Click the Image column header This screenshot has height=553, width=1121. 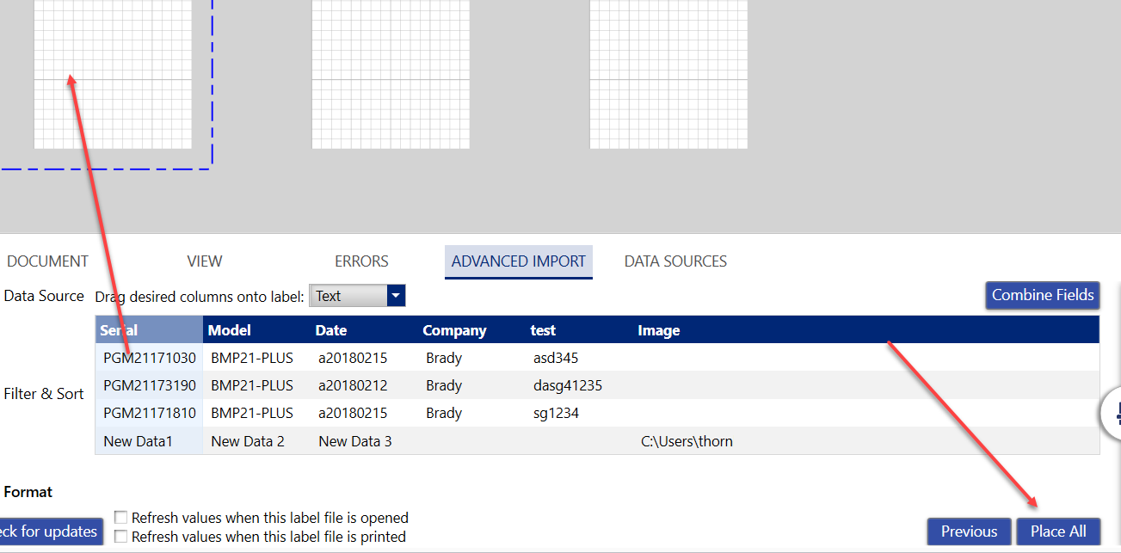(659, 330)
